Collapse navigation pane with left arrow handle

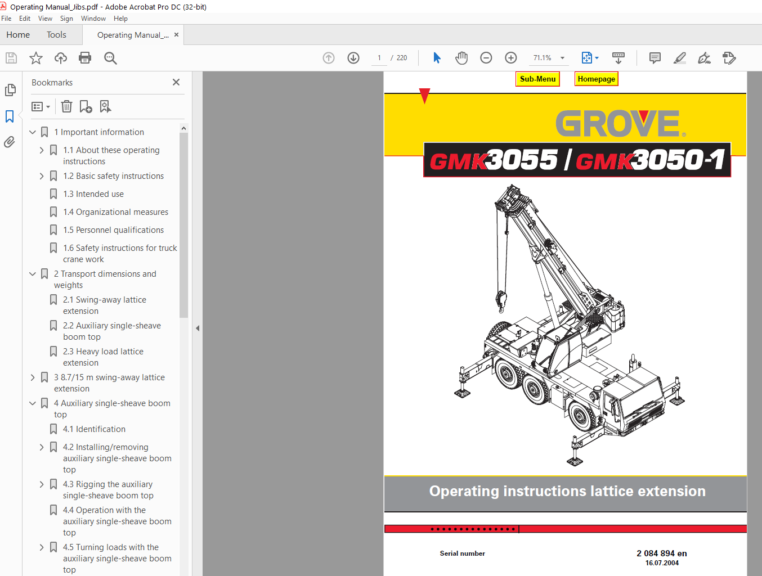198,328
